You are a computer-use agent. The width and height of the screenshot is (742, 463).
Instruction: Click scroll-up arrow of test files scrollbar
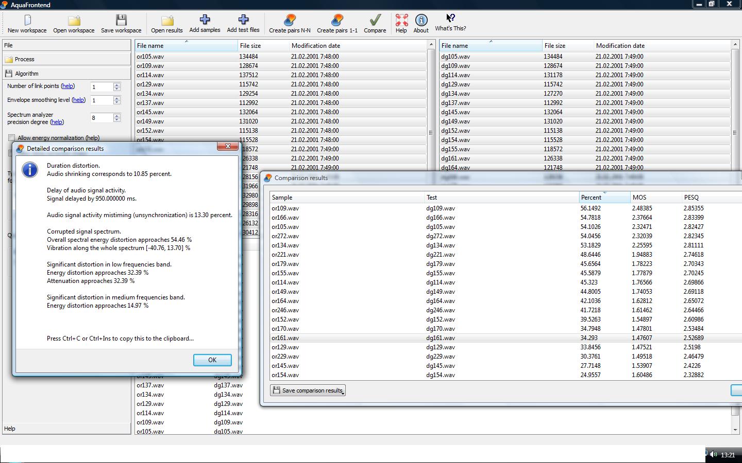[735, 45]
